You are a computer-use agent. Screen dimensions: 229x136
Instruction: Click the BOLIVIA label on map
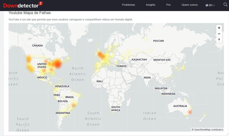(63, 101)
